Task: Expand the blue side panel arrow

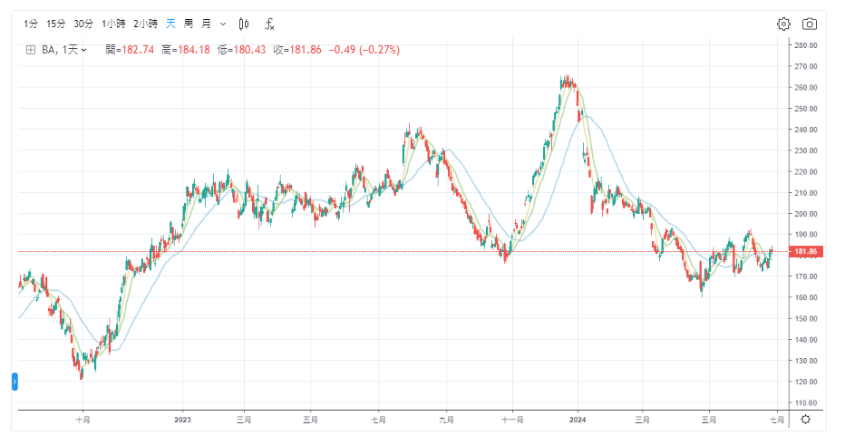Action: tap(15, 382)
